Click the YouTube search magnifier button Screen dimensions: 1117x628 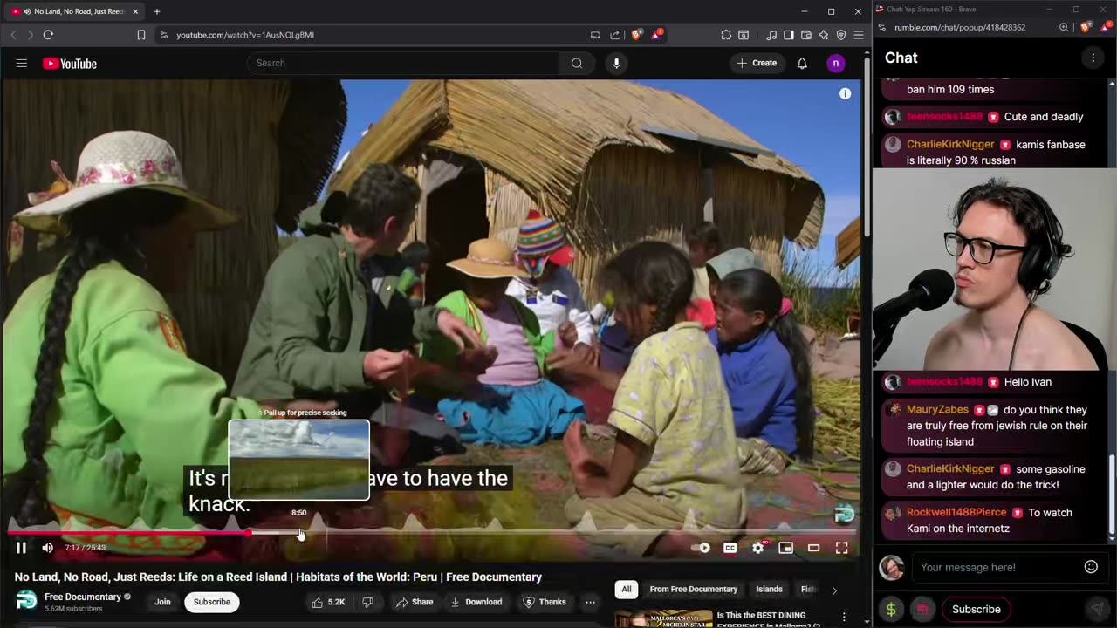[x=577, y=63]
